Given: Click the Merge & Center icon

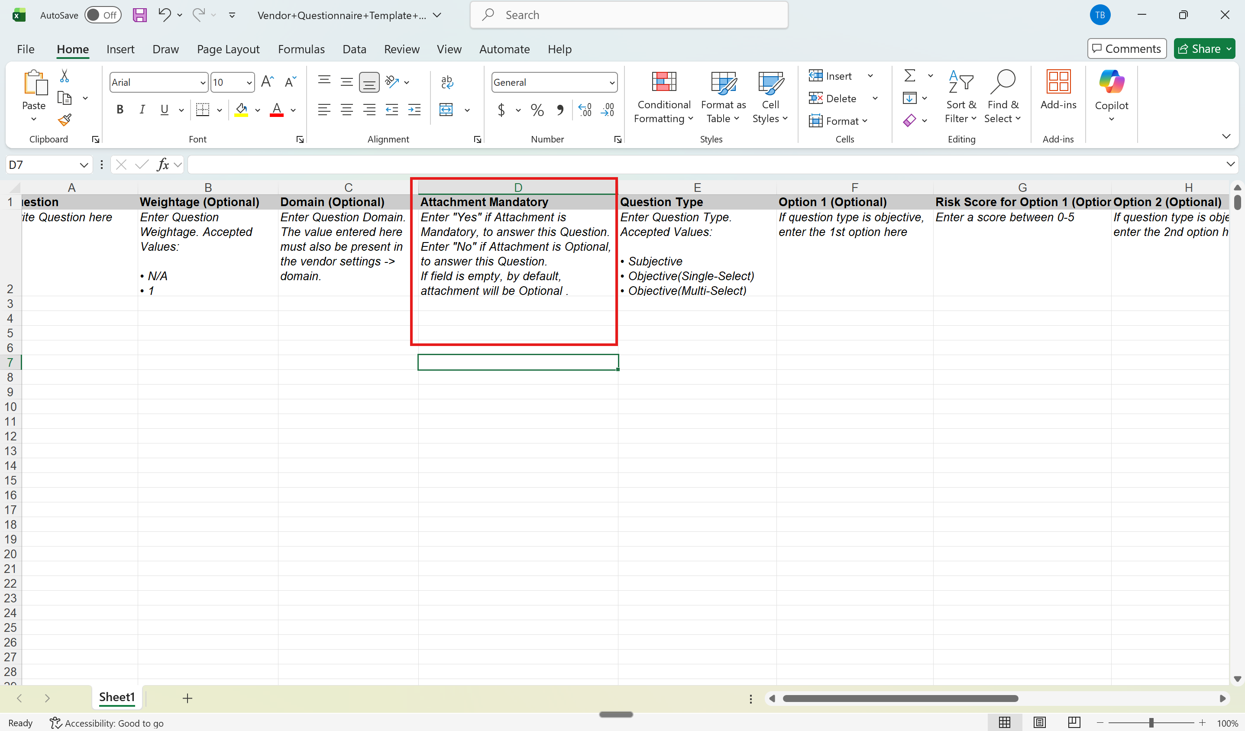Looking at the screenshot, I should pyautogui.click(x=446, y=110).
